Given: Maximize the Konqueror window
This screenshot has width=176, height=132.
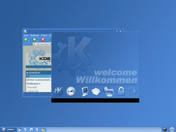Looking at the screenshot, I should 117,31.
